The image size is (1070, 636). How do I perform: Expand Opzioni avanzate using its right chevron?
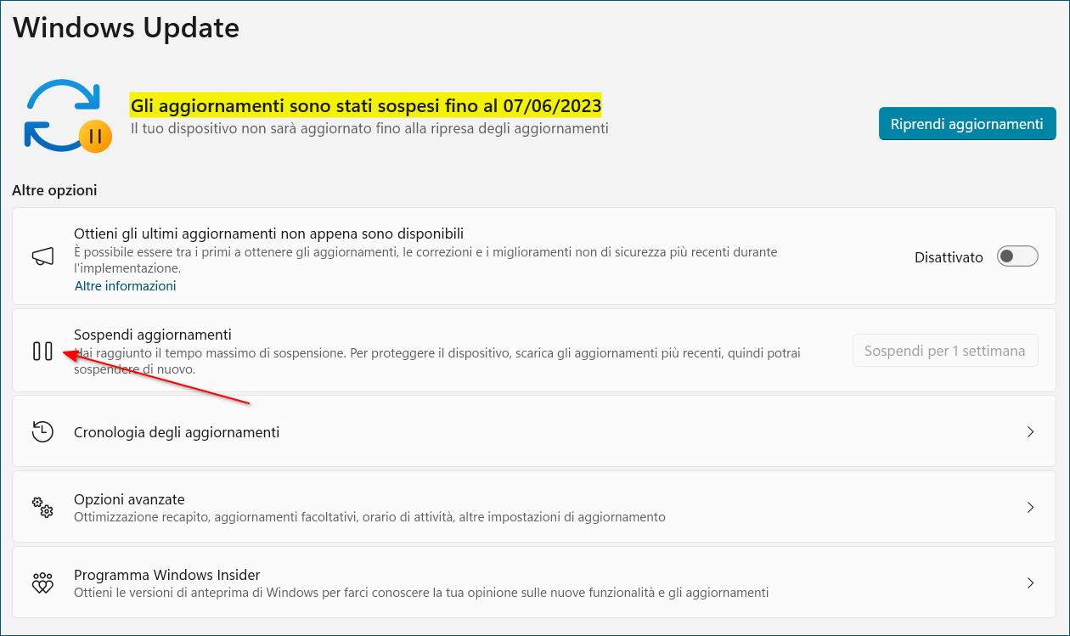[1030, 507]
